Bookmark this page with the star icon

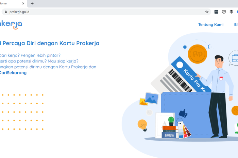point(207,12)
